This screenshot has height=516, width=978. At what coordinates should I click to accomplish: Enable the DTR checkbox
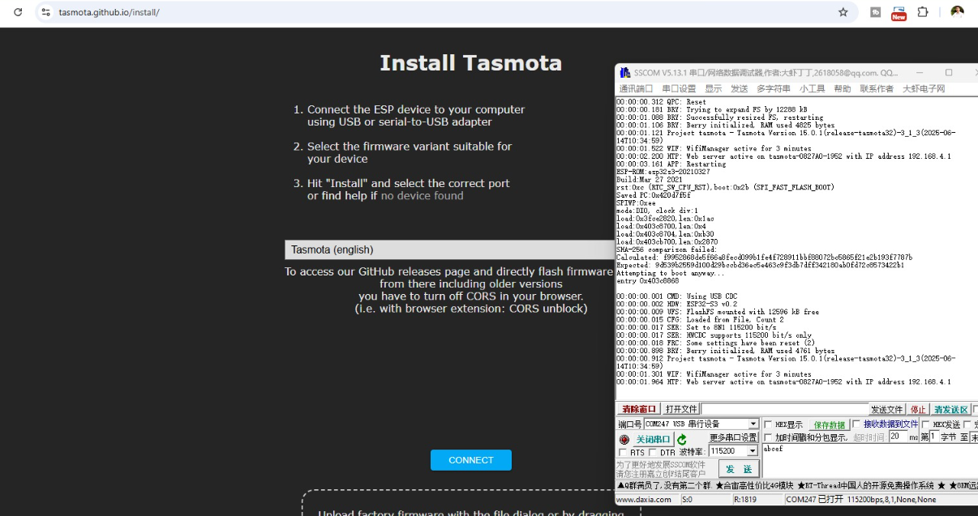click(653, 452)
